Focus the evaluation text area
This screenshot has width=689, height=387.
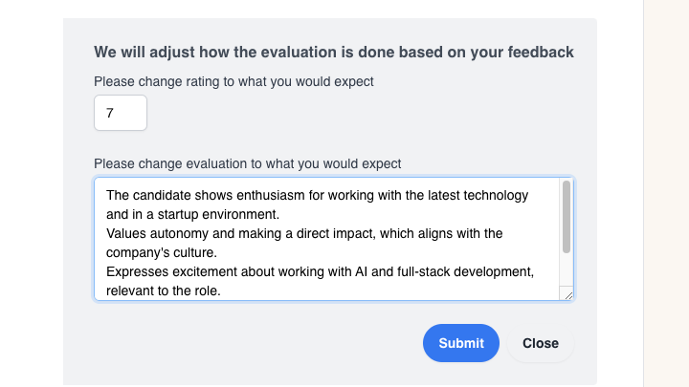[x=325, y=239]
